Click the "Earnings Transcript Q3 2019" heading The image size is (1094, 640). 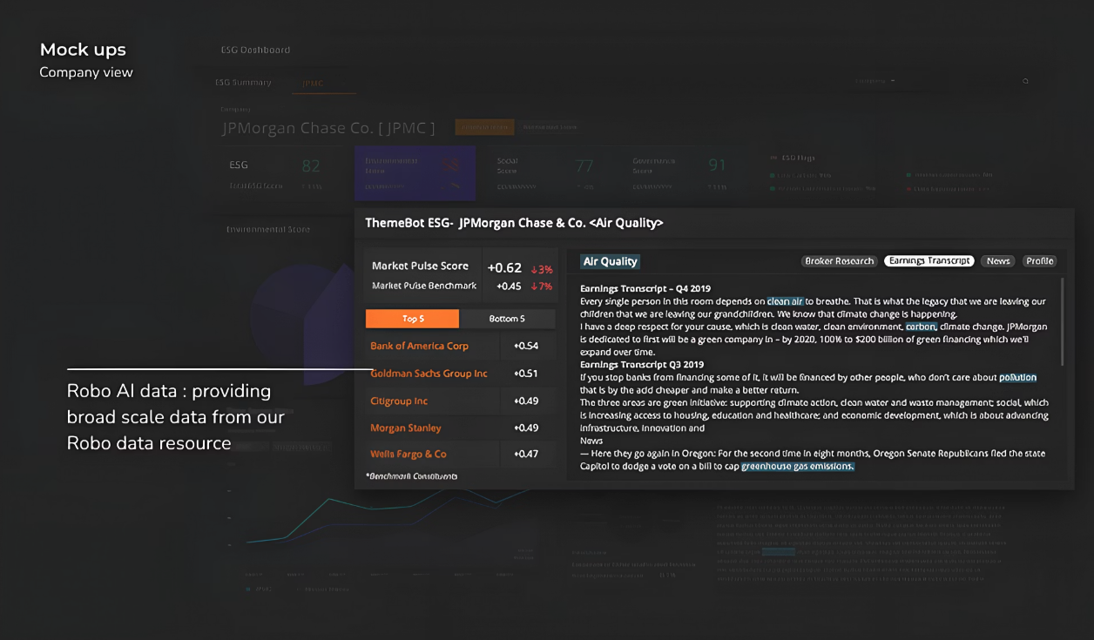(x=641, y=365)
